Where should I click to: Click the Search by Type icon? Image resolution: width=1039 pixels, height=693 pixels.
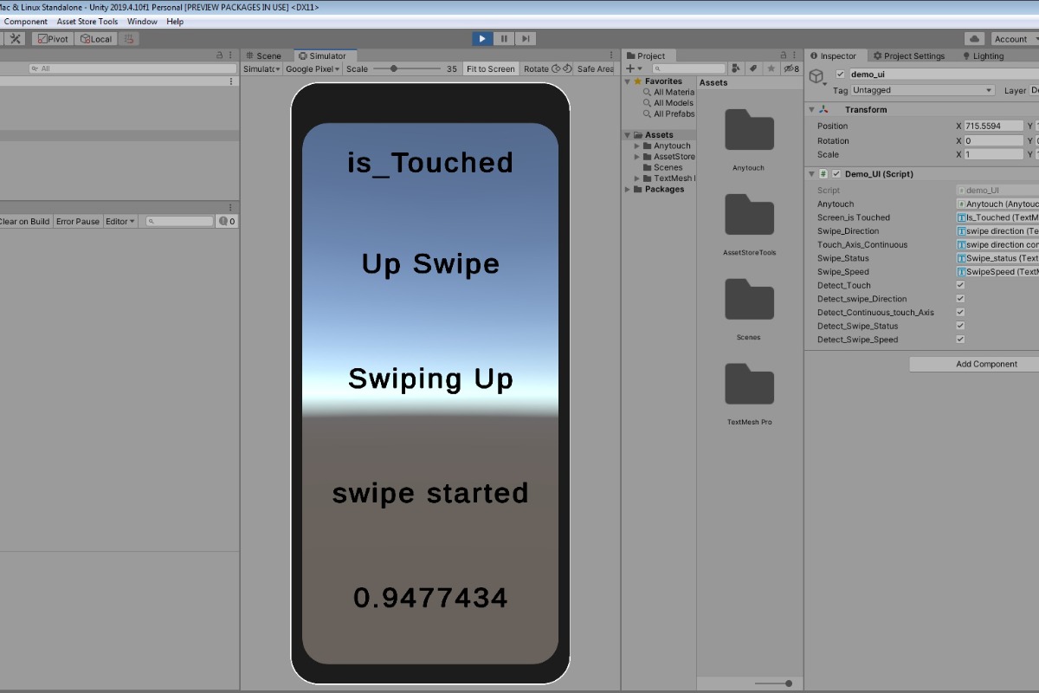pos(736,68)
